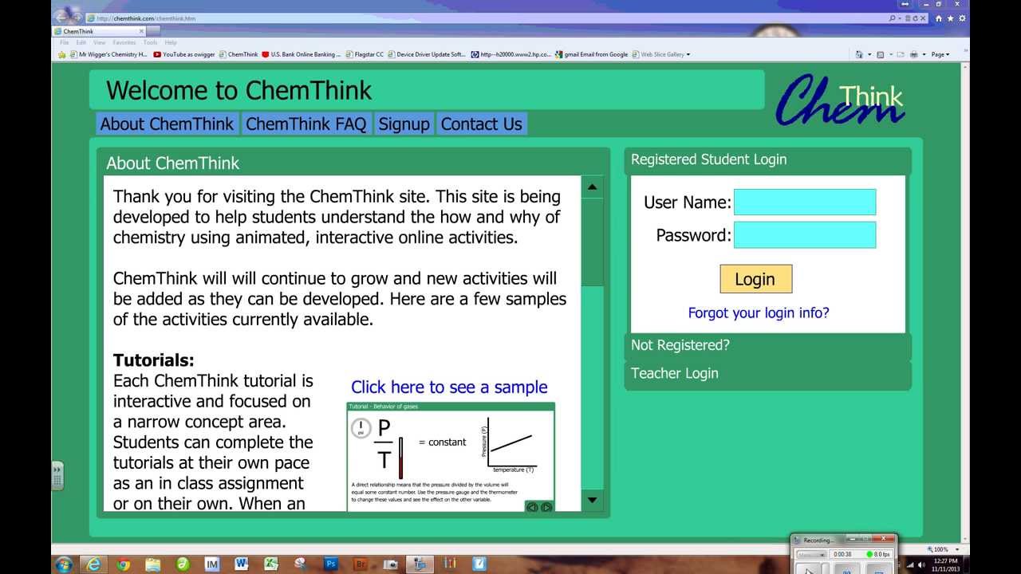Launch Google Chrome from the taskbar
Screen dimensions: 1021x574
pos(123,564)
